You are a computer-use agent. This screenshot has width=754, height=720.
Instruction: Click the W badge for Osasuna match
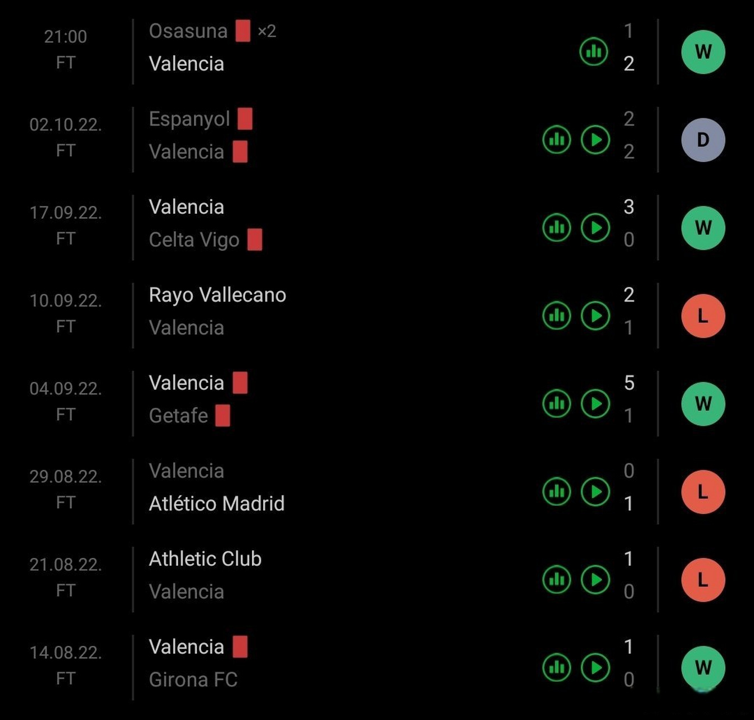point(703,52)
